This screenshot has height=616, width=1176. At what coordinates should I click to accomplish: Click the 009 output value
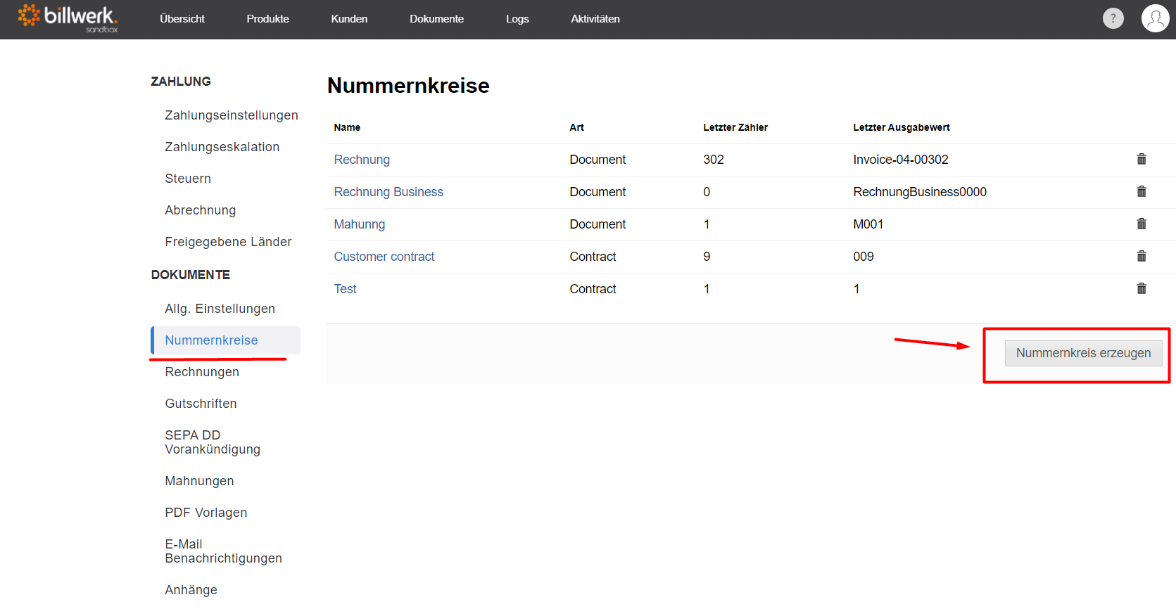[864, 257]
